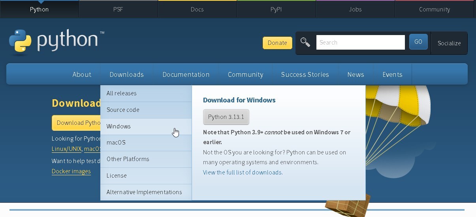This screenshot has height=217, width=476.
Task: Click the magnifying glass search icon
Action: point(305,42)
